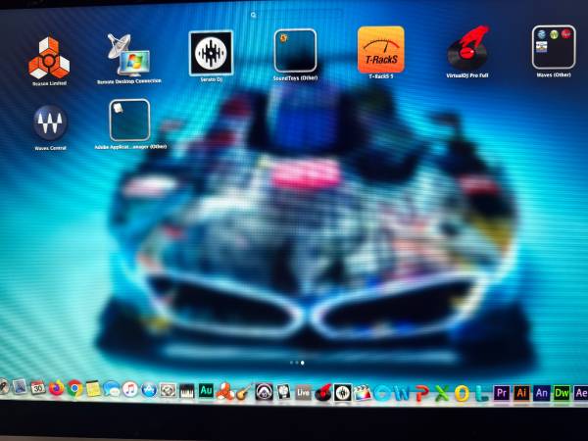Launch Serato DJ from Launchpad

click(x=211, y=53)
